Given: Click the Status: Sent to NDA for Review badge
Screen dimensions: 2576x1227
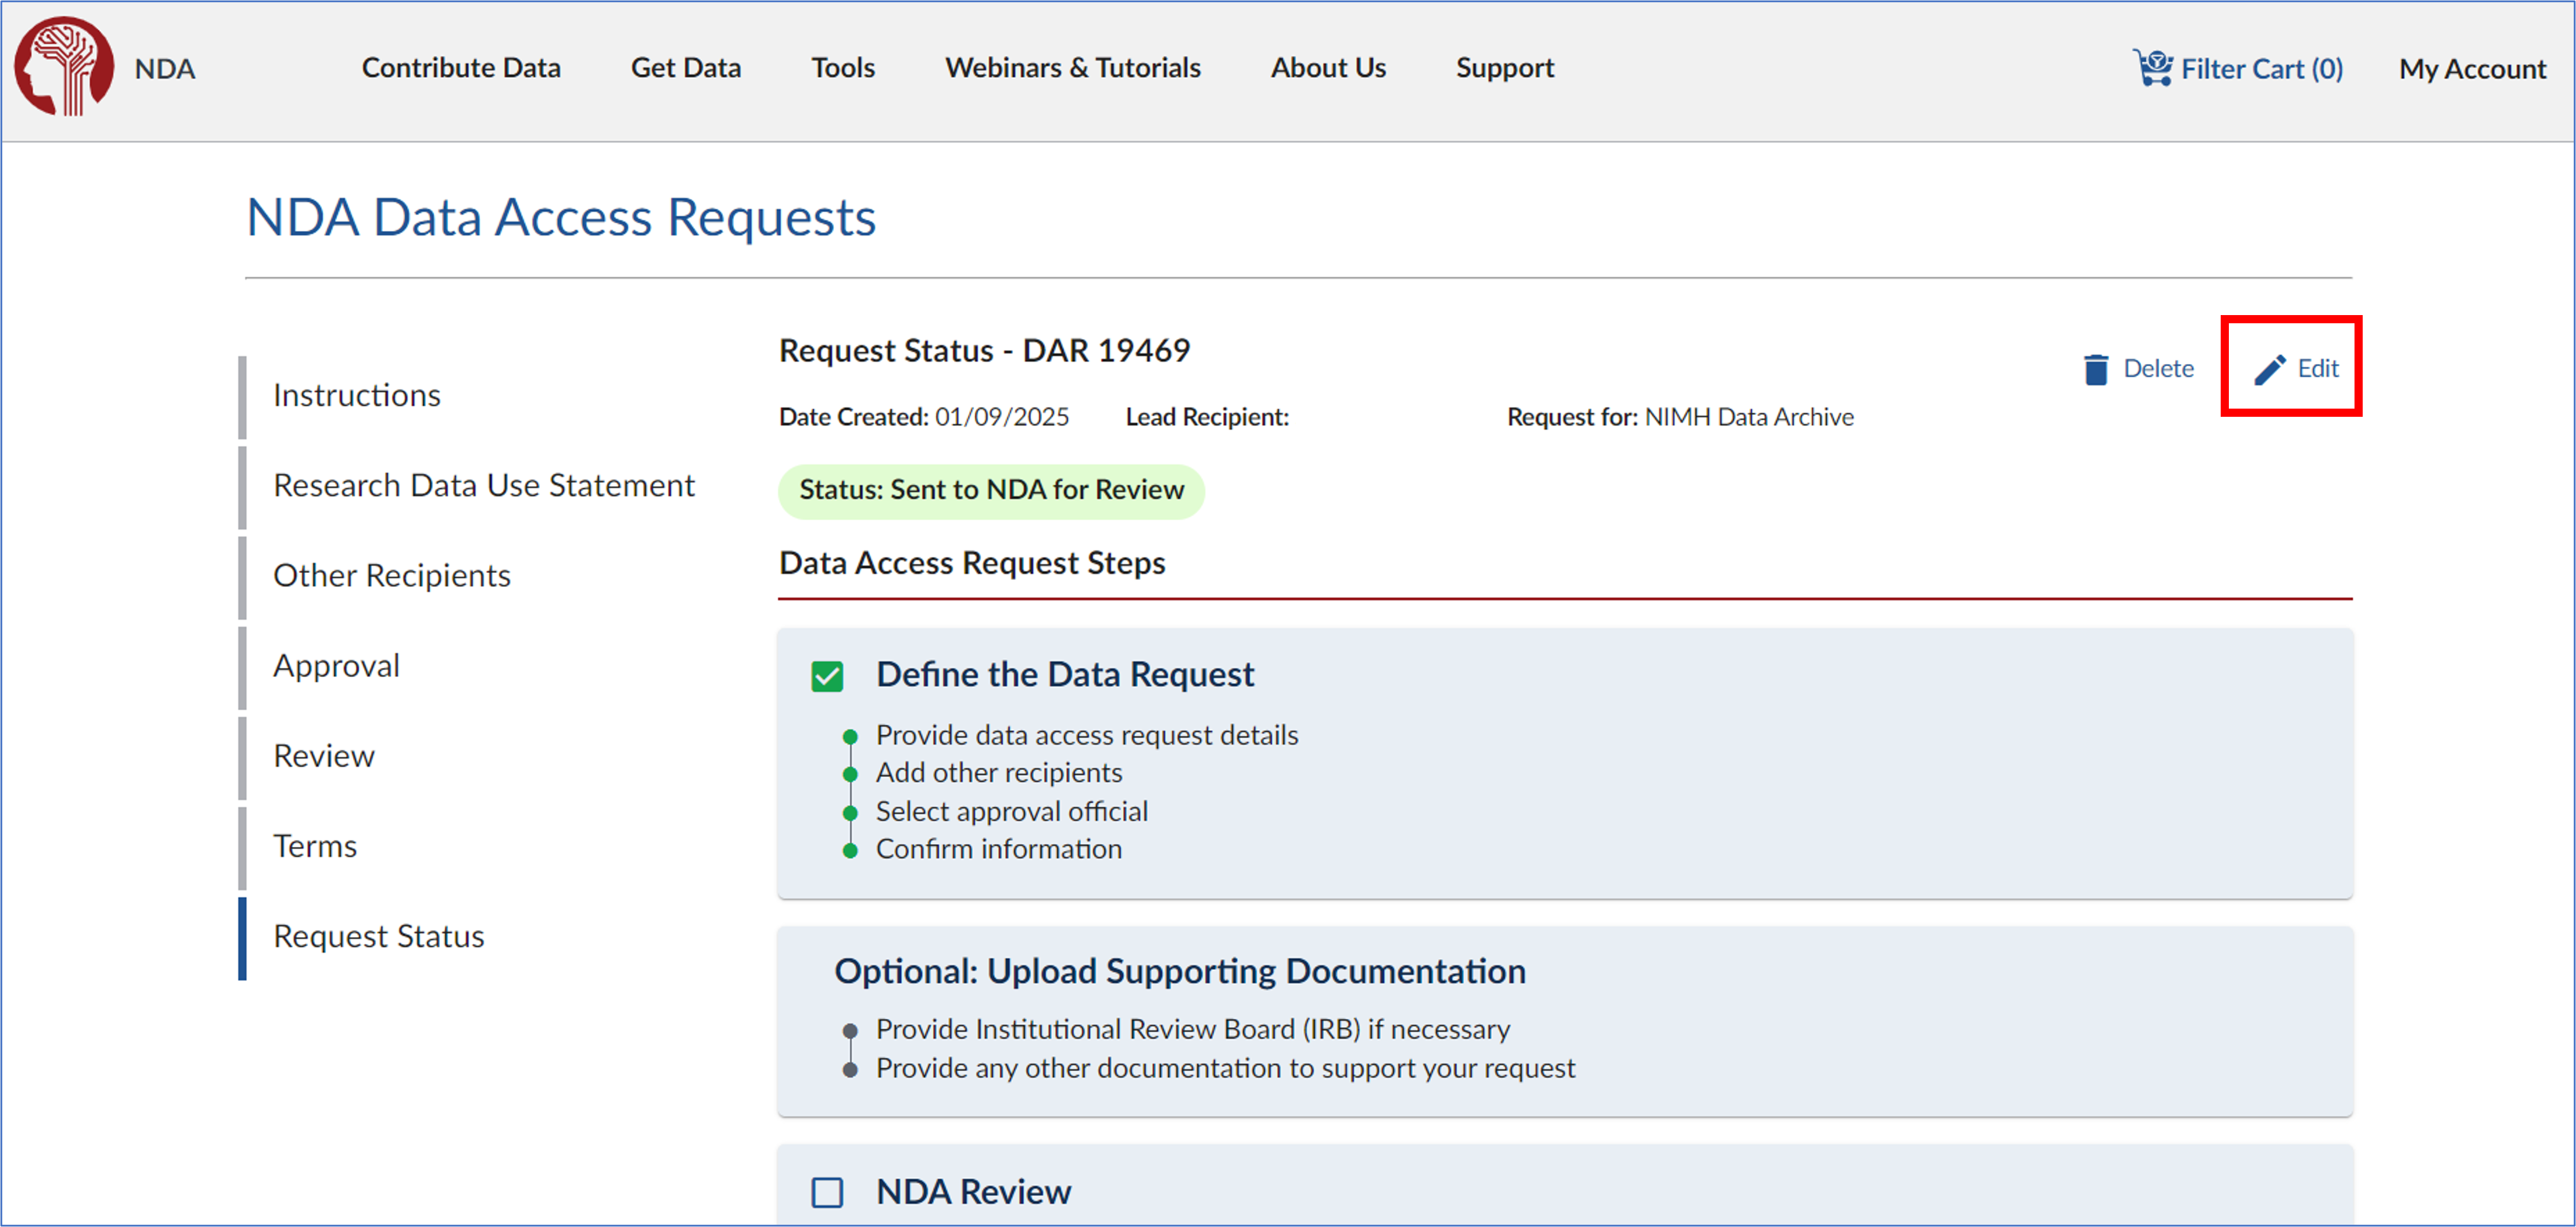Looking at the screenshot, I should (991, 490).
